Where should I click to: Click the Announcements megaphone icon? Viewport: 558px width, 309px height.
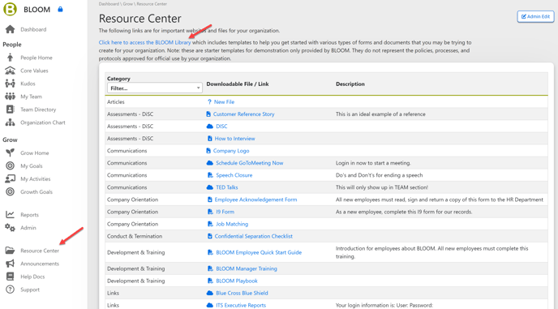(10, 264)
